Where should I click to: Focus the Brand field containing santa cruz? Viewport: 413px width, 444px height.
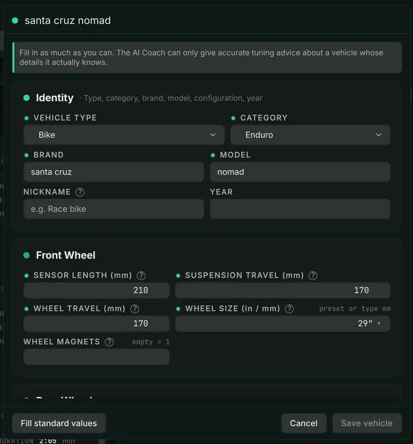point(114,172)
